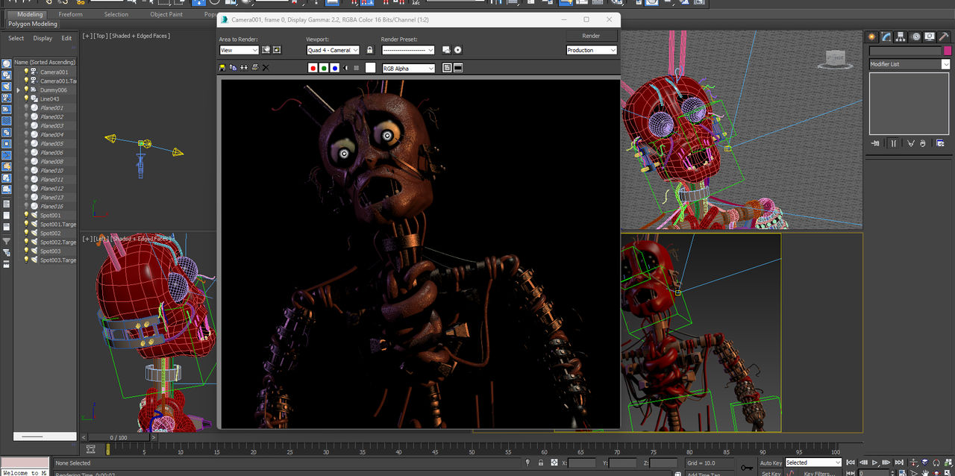This screenshot has width=955, height=476.
Task: Go to start of the timeline
Action: click(x=851, y=463)
